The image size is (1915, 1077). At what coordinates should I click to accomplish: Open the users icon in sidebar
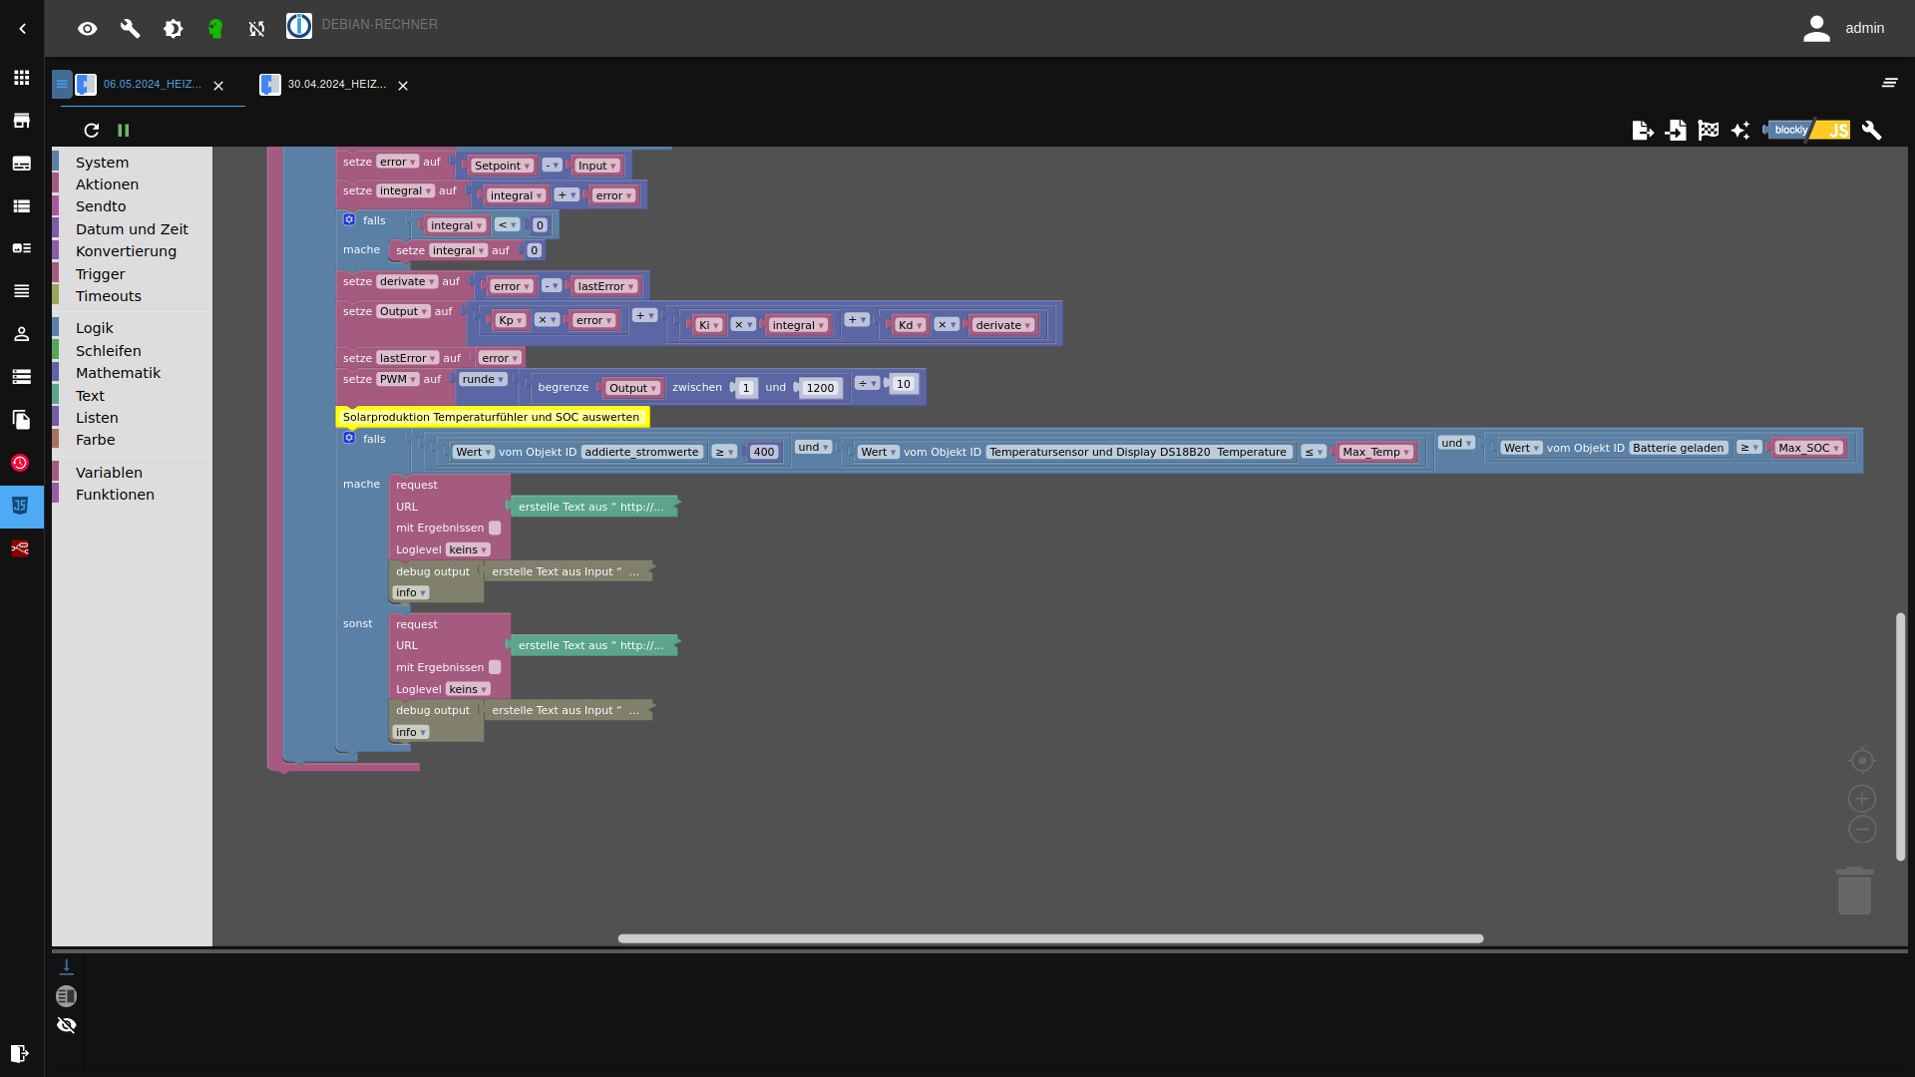[x=21, y=334]
